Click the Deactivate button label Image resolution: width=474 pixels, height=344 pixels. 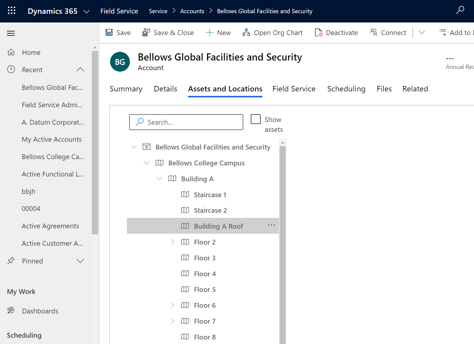342,33
